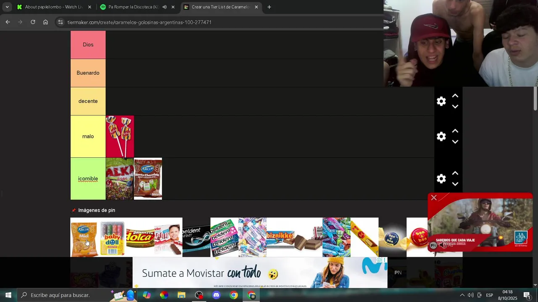Open tab search dropdown
Image resolution: width=538 pixels, height=302 pixels.
click(x=7, y=7)
